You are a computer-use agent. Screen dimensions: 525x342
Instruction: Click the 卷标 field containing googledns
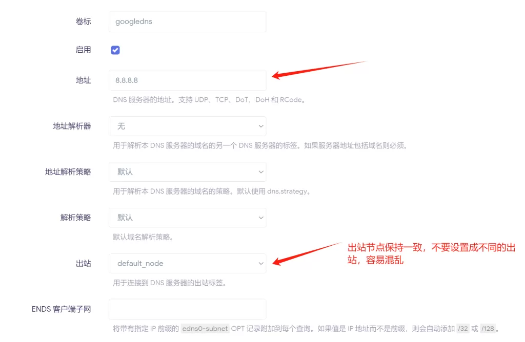tap(188, 22)
